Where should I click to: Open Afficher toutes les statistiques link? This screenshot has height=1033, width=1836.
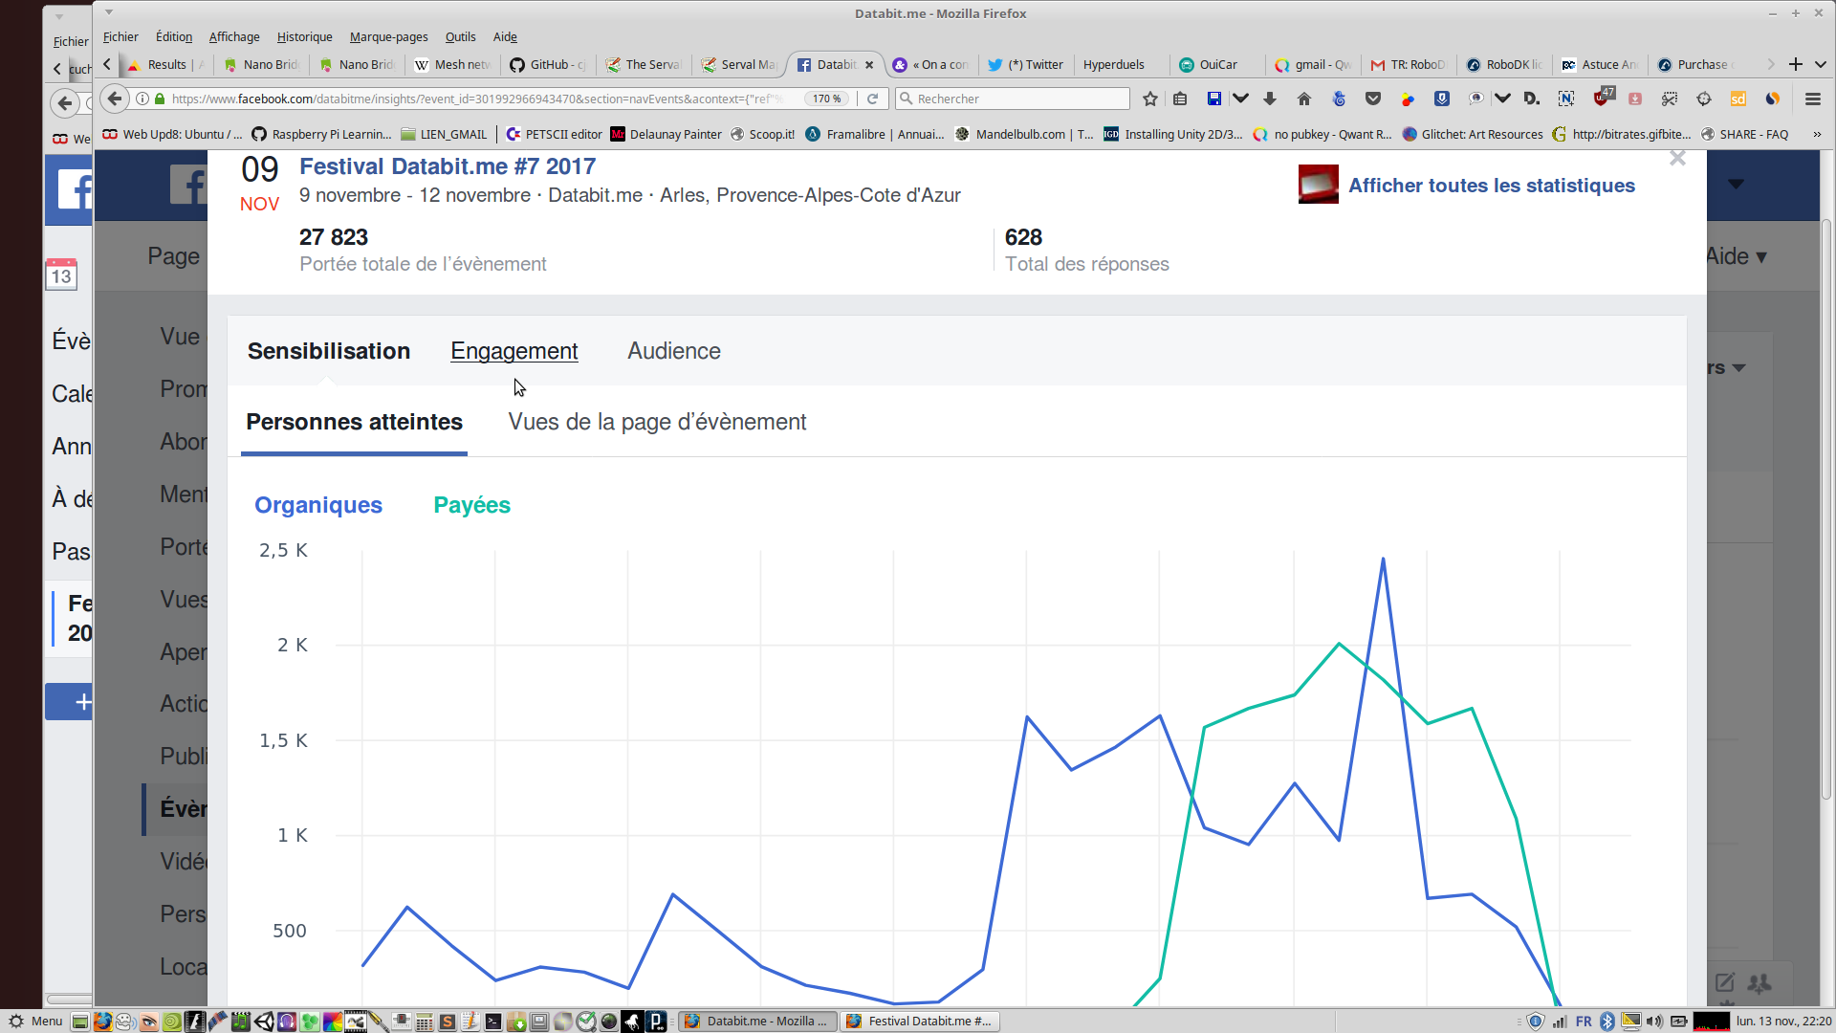1491,186
